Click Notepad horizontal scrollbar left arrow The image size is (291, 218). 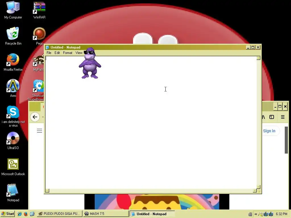point(47,190)
